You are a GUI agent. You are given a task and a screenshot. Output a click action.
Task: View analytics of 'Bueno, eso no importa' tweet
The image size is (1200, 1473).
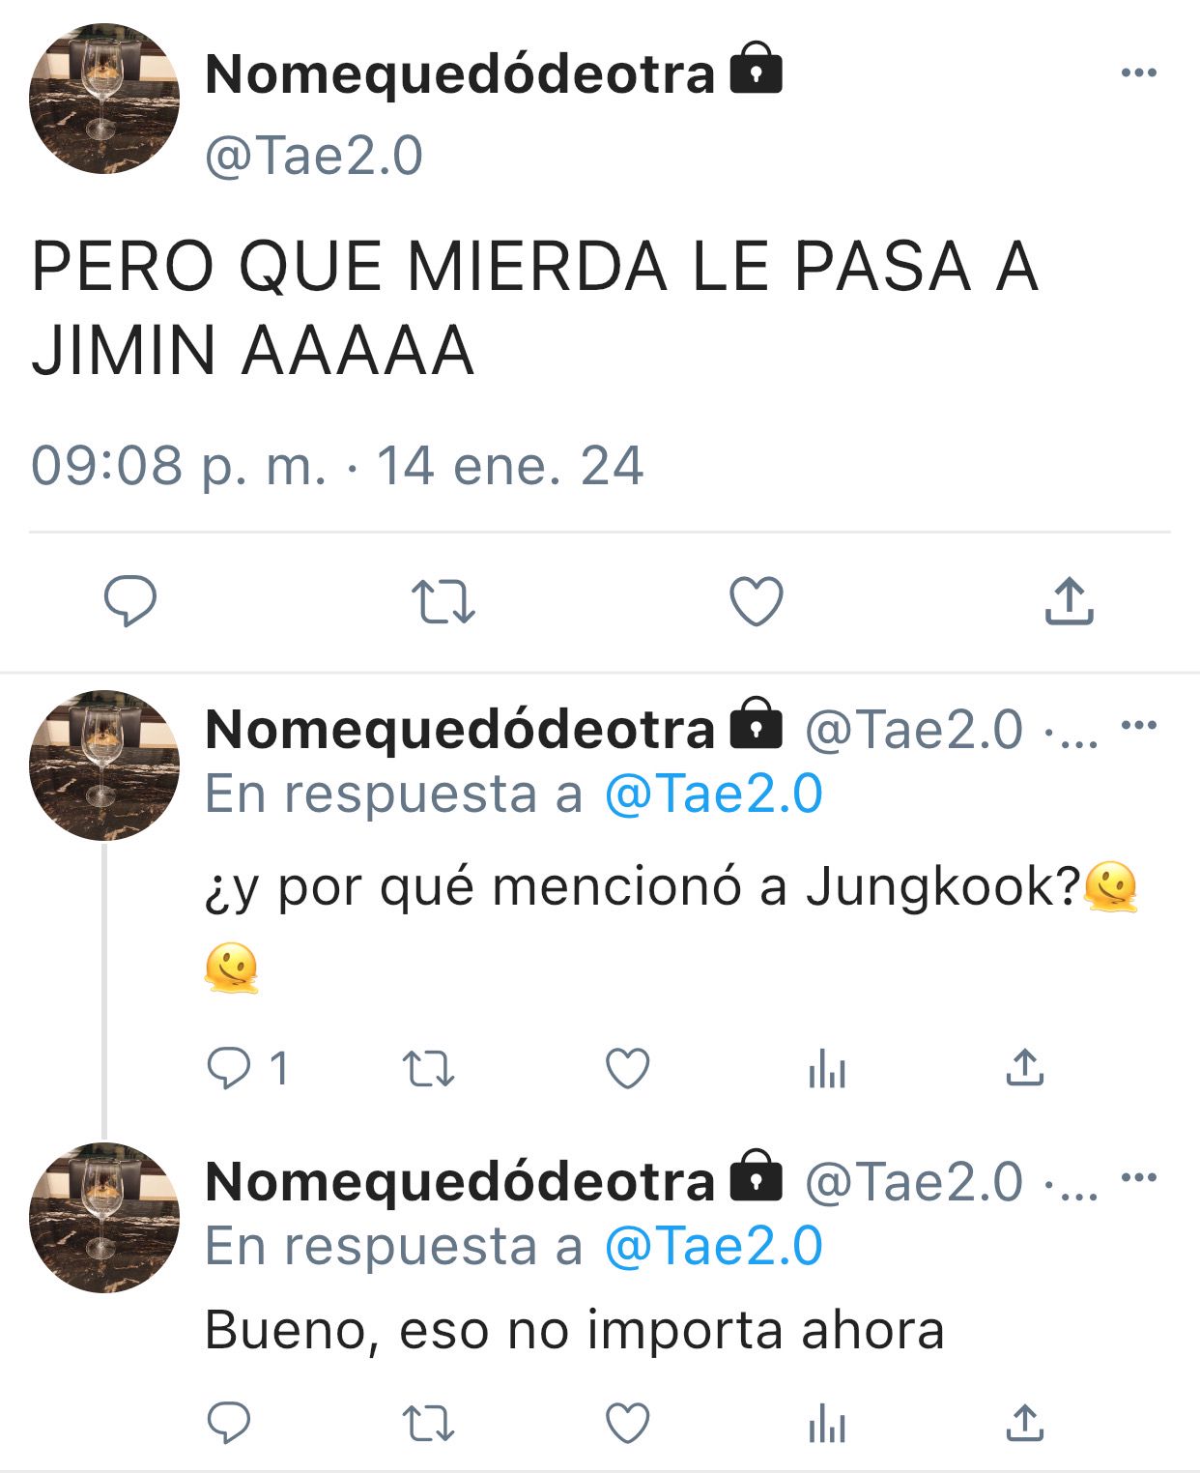tap(827, 1424)
